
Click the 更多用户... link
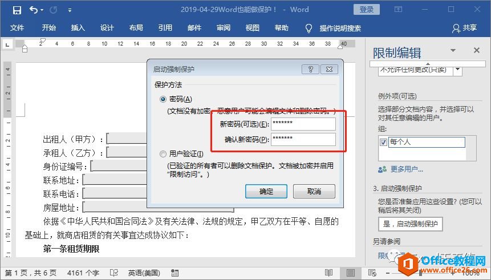pos(407,169)
